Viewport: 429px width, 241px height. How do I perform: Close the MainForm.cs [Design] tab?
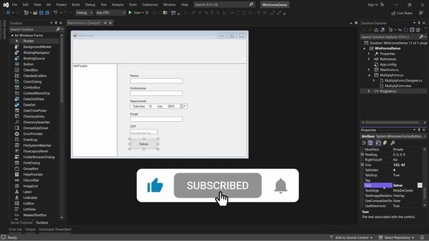coord(110,23)
